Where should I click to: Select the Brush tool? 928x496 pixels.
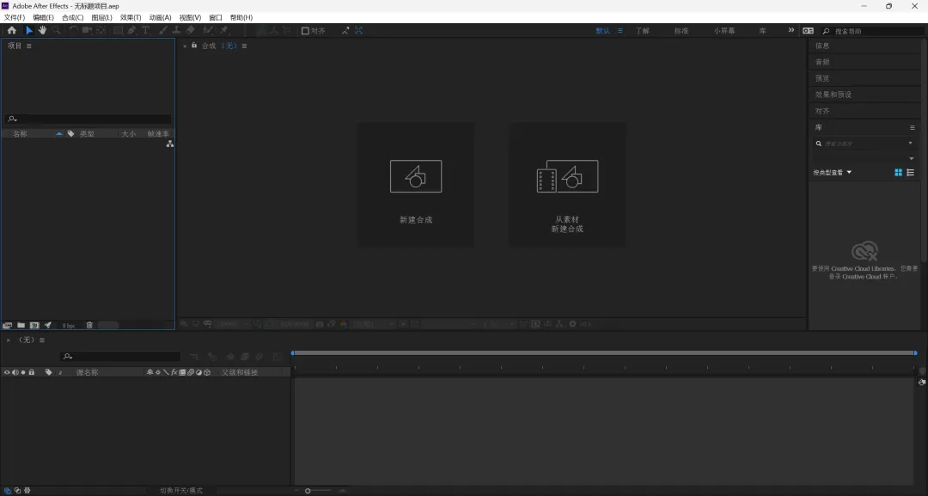tap(162, 30)
